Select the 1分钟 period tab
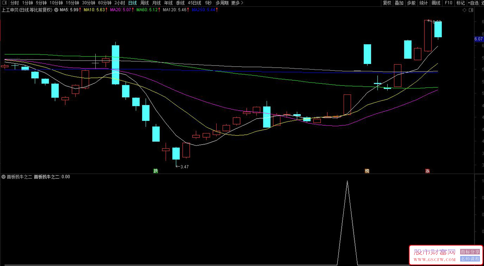Screen dimensions: 484x266 pyautogui.click(x=28, y=3)
